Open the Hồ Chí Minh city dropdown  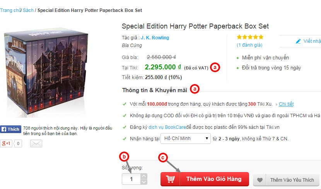pos(185,138)
